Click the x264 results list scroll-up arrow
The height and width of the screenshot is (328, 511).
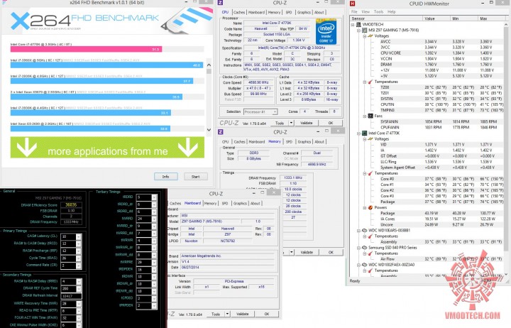pyautogui.click(x=209, y=65)
